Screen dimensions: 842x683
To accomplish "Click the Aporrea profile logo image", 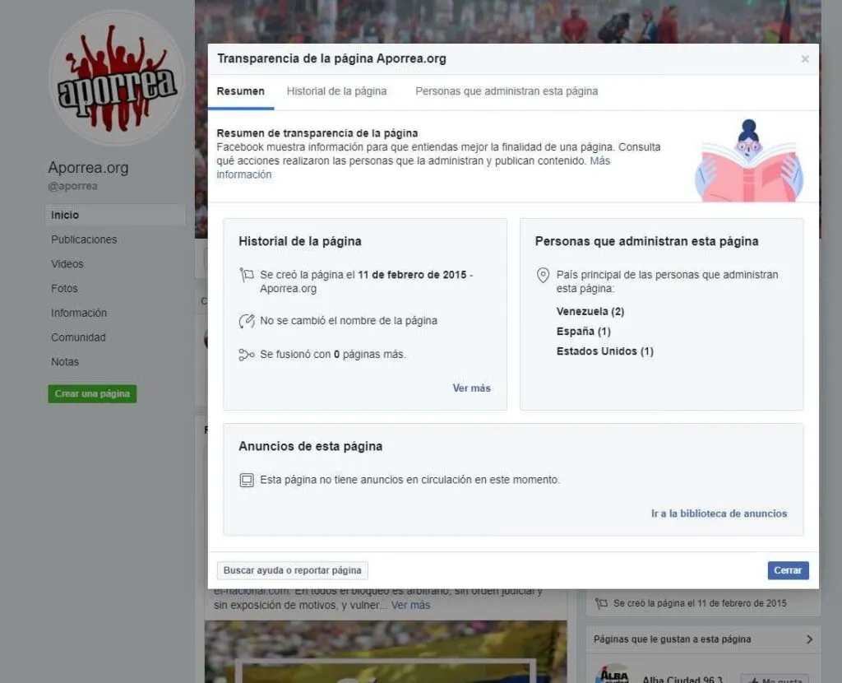I will [117, 78].
